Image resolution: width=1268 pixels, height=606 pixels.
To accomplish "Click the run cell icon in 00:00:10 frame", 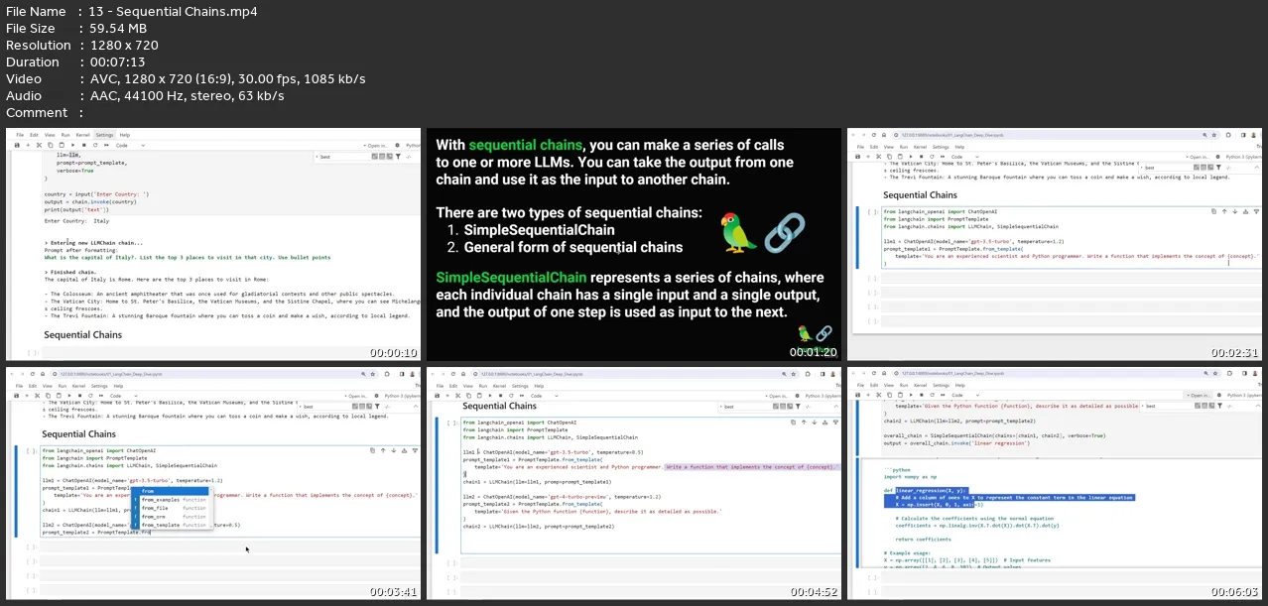I will [72, 146].
